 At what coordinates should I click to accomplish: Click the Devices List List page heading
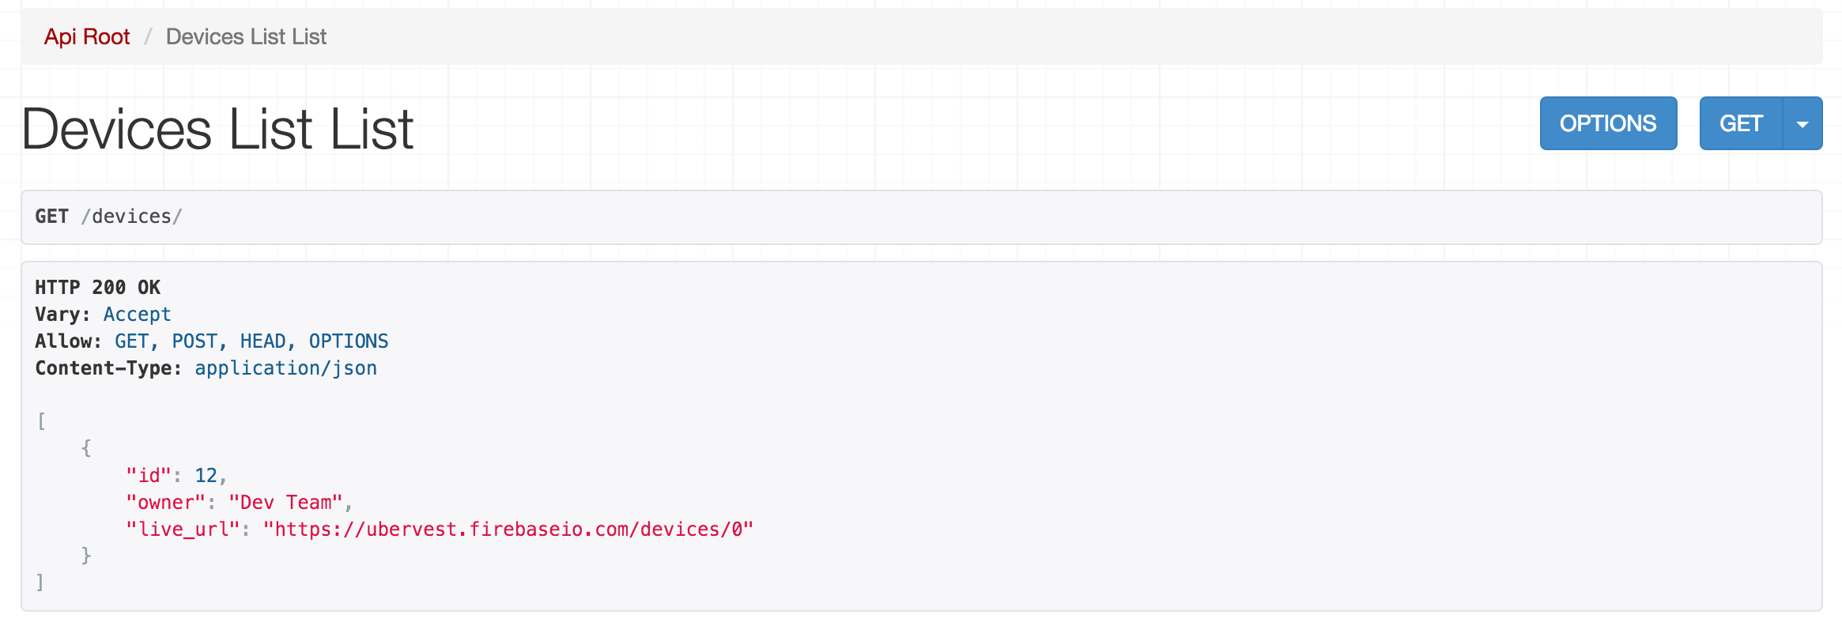[x=217, y=129]
